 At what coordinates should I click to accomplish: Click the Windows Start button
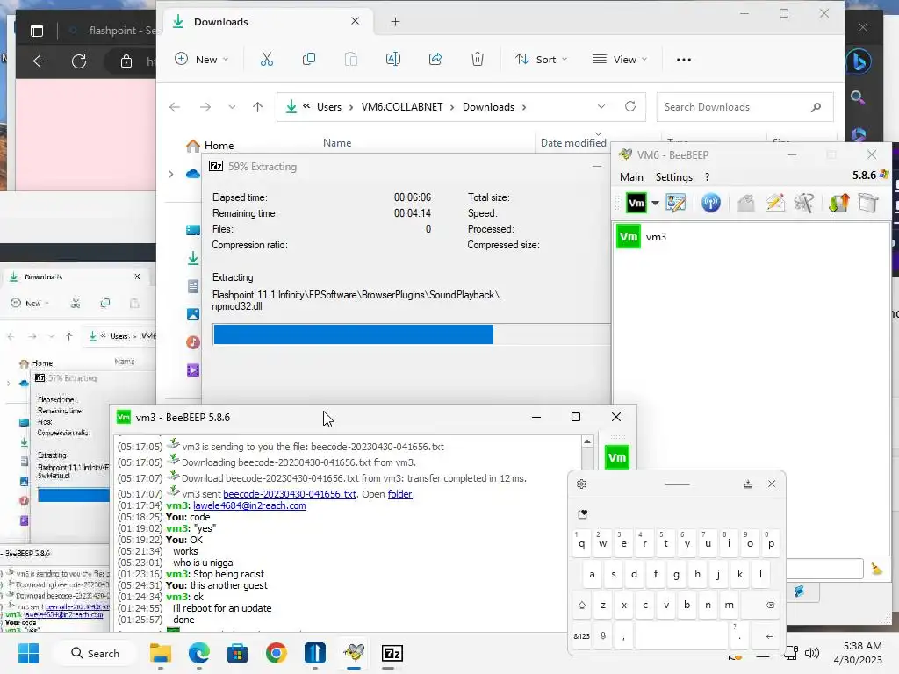click(x=28, y=653)
